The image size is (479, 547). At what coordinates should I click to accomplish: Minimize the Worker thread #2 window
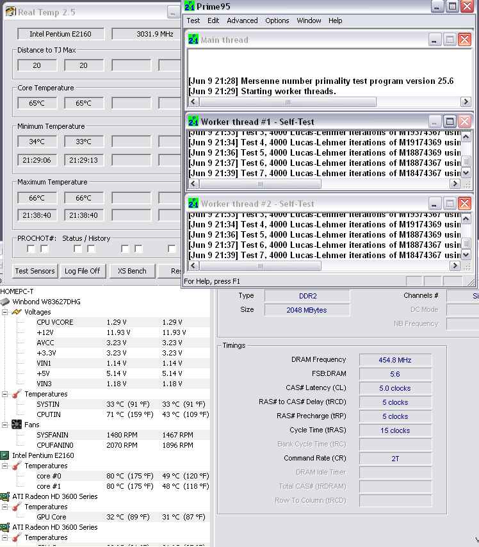(434, 204)
